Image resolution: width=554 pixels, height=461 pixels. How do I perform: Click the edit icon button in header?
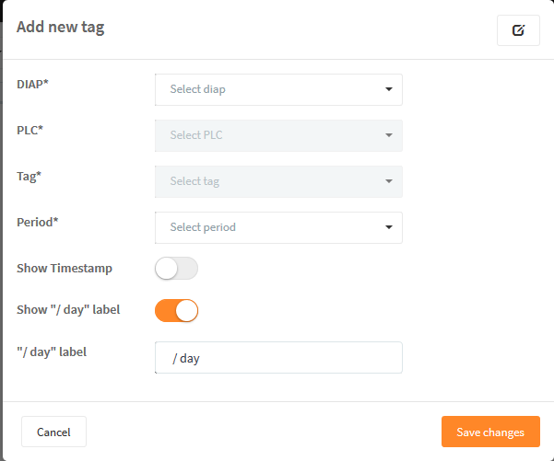point(518,30)
